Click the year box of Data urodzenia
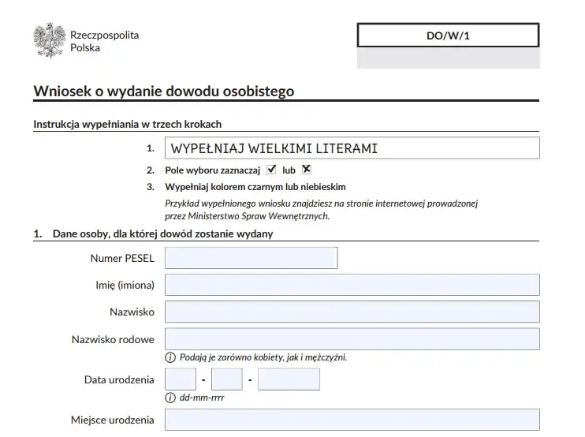Viewport: 585px width, 437px height. click(289, 379)
